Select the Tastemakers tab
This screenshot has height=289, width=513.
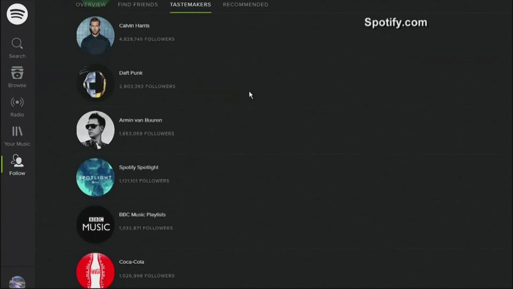coord(190,5)
